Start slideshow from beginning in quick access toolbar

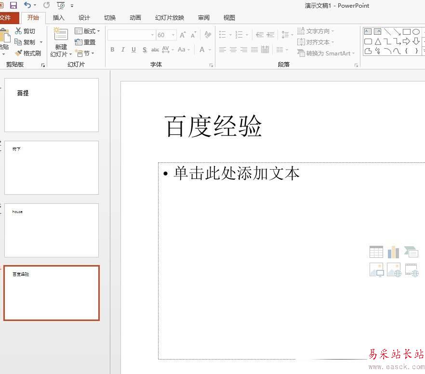point(61,5)
